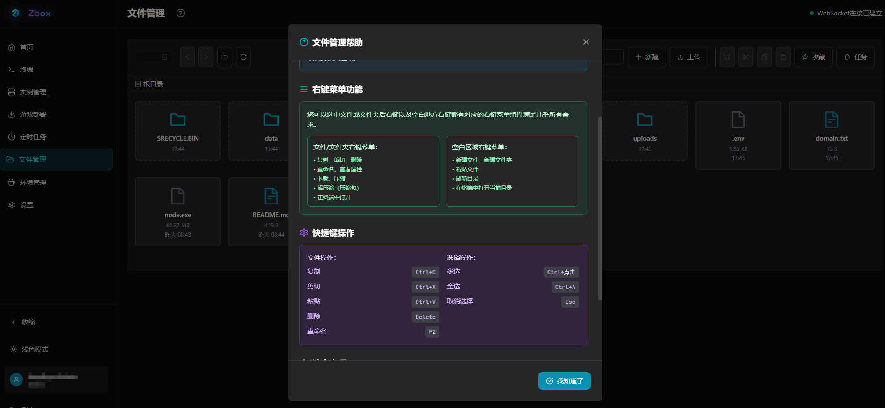This screenshot has width=885, height=408.
Task: Click the menu lines icon beside 右键菜单功能
Action: [304, 89]
